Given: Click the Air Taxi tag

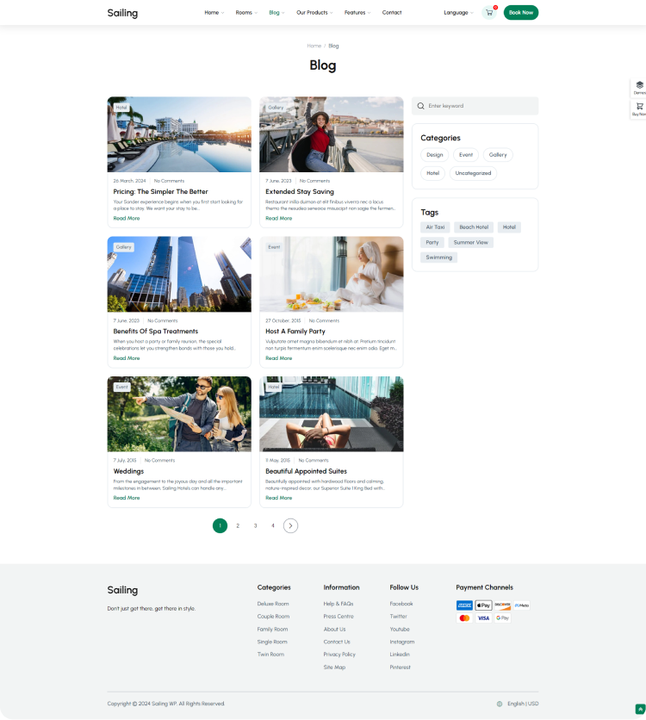Looking at the screenshot, I should [435, 227].
